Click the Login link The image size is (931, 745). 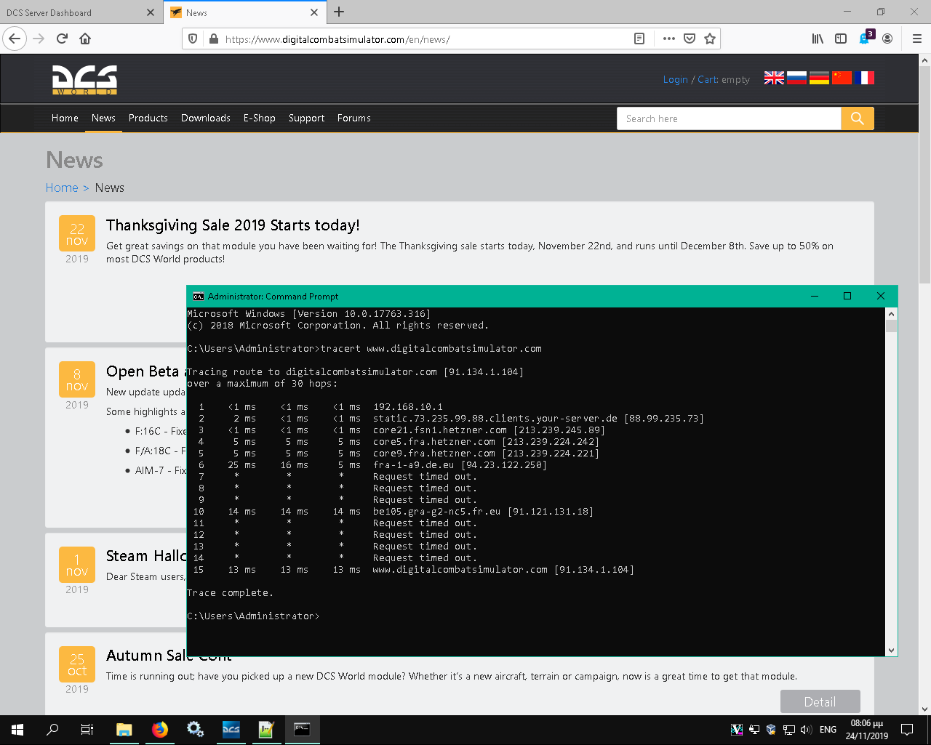[x=675, y=79]
